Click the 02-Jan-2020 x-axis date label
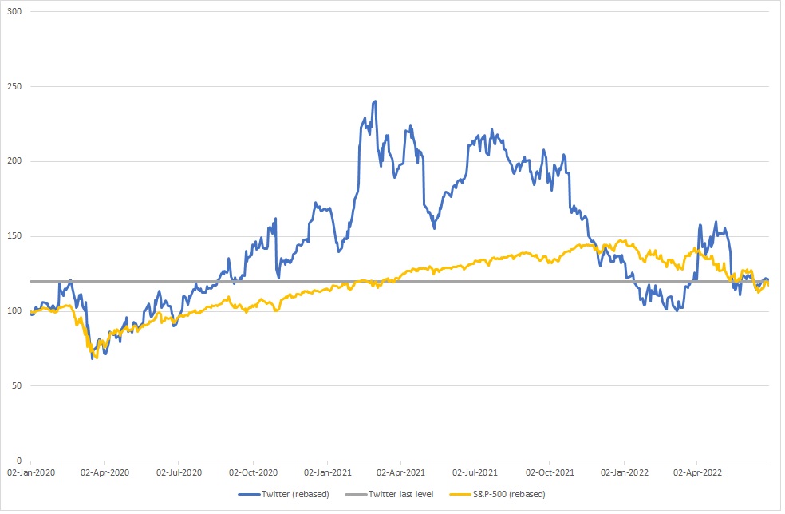 tap(31, 472)
